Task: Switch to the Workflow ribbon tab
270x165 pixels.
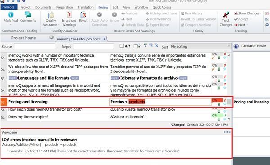Action: pos(141,7)
